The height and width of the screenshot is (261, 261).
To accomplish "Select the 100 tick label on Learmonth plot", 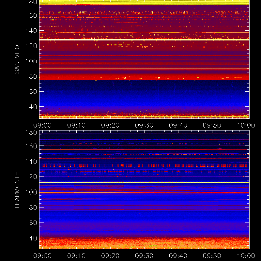I will pos(31,192).
